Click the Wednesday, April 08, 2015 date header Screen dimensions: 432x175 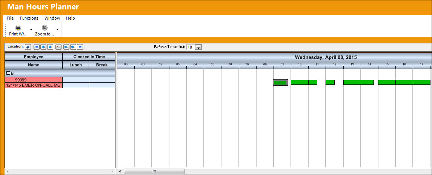(x=326, y=57)
